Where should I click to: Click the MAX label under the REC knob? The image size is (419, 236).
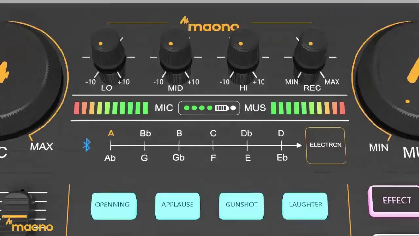click(332, 82)
